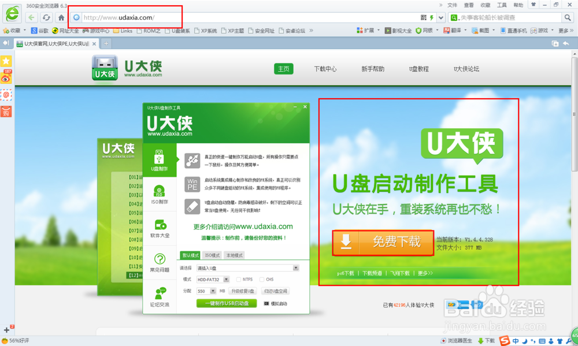
Task: Click the 360 browser logo icon
Action: click(12, 14)
